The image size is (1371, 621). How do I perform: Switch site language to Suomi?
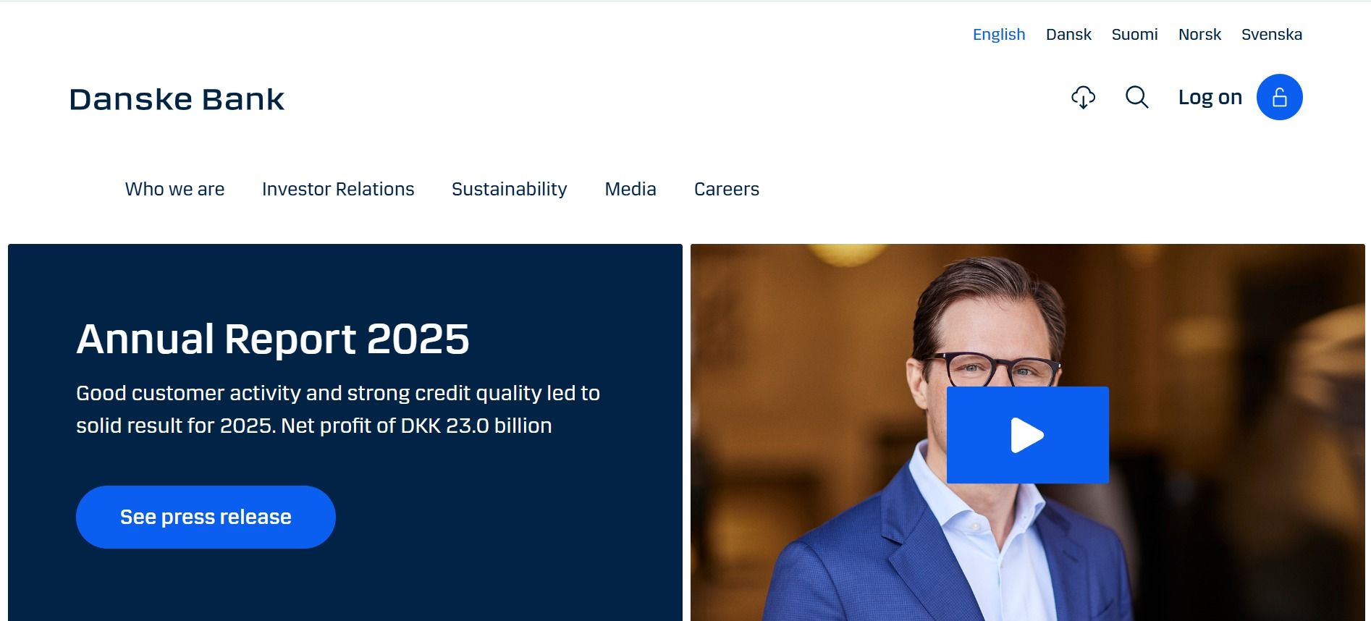click(1134, 34)
